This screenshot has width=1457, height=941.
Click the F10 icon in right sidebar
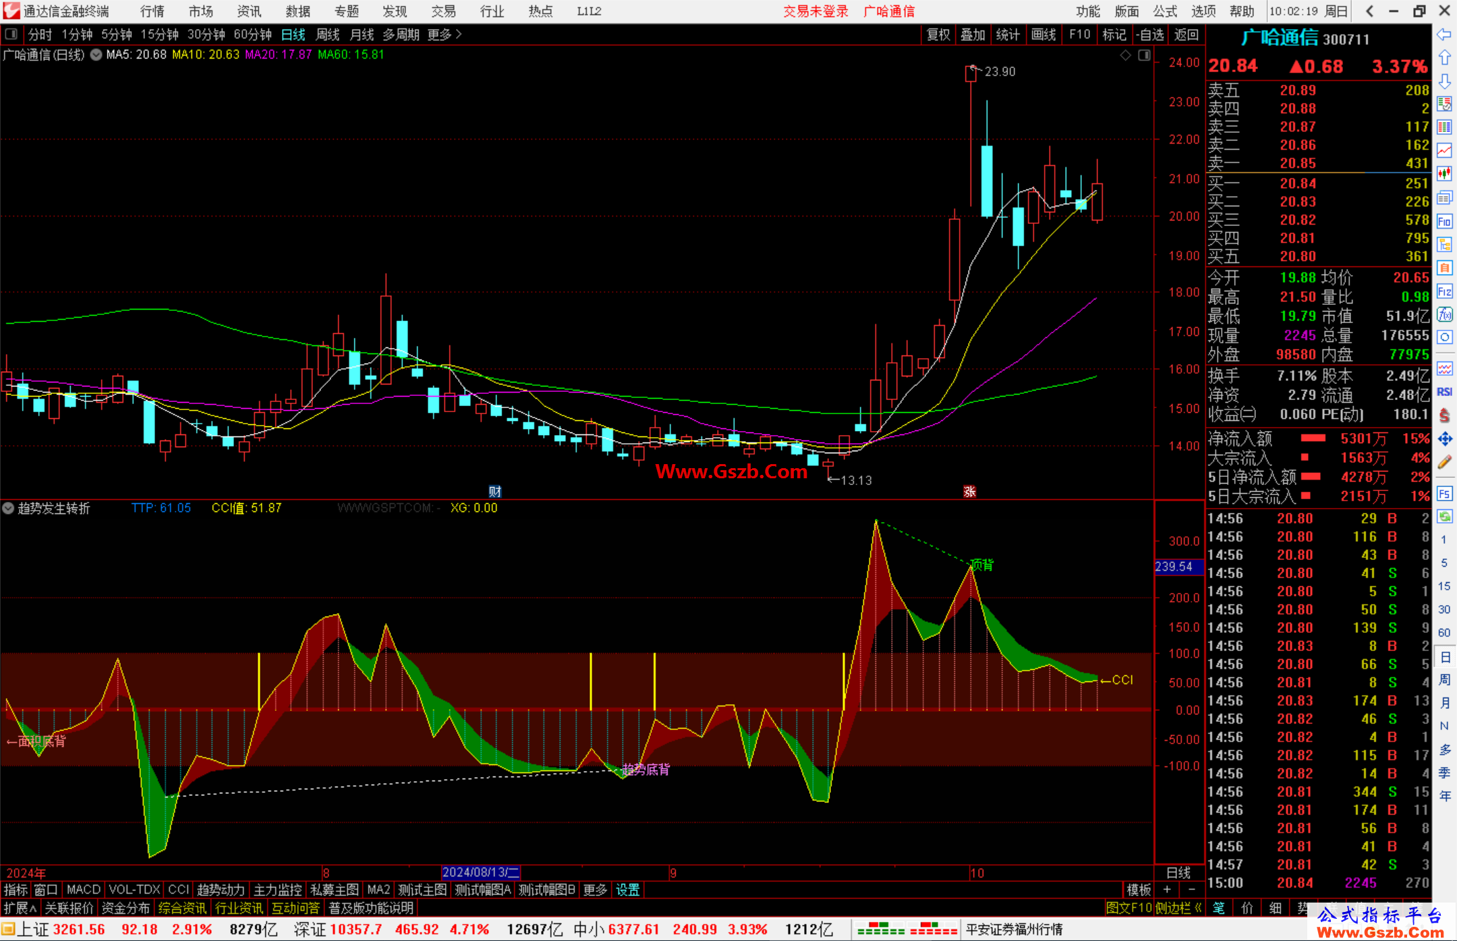[1444, 221]
